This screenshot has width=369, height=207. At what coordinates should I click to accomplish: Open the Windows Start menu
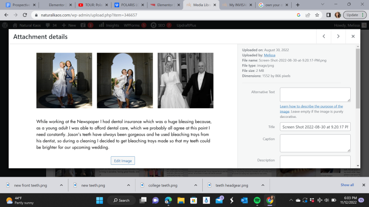[99, 200]
